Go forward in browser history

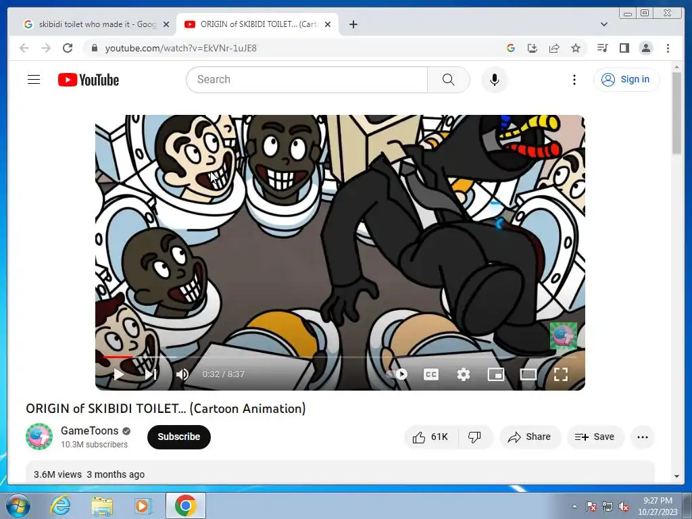46,48
